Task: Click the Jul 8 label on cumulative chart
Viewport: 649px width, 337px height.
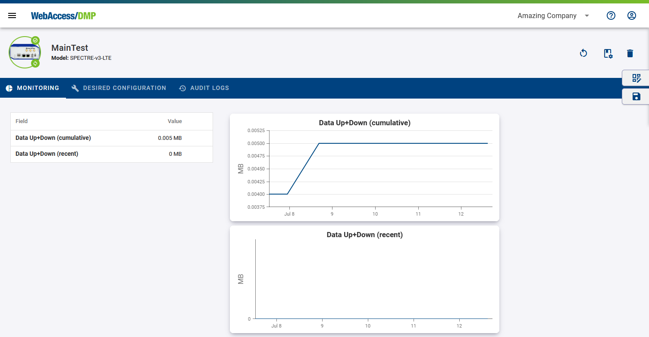Action: click(x=289, y=213)
